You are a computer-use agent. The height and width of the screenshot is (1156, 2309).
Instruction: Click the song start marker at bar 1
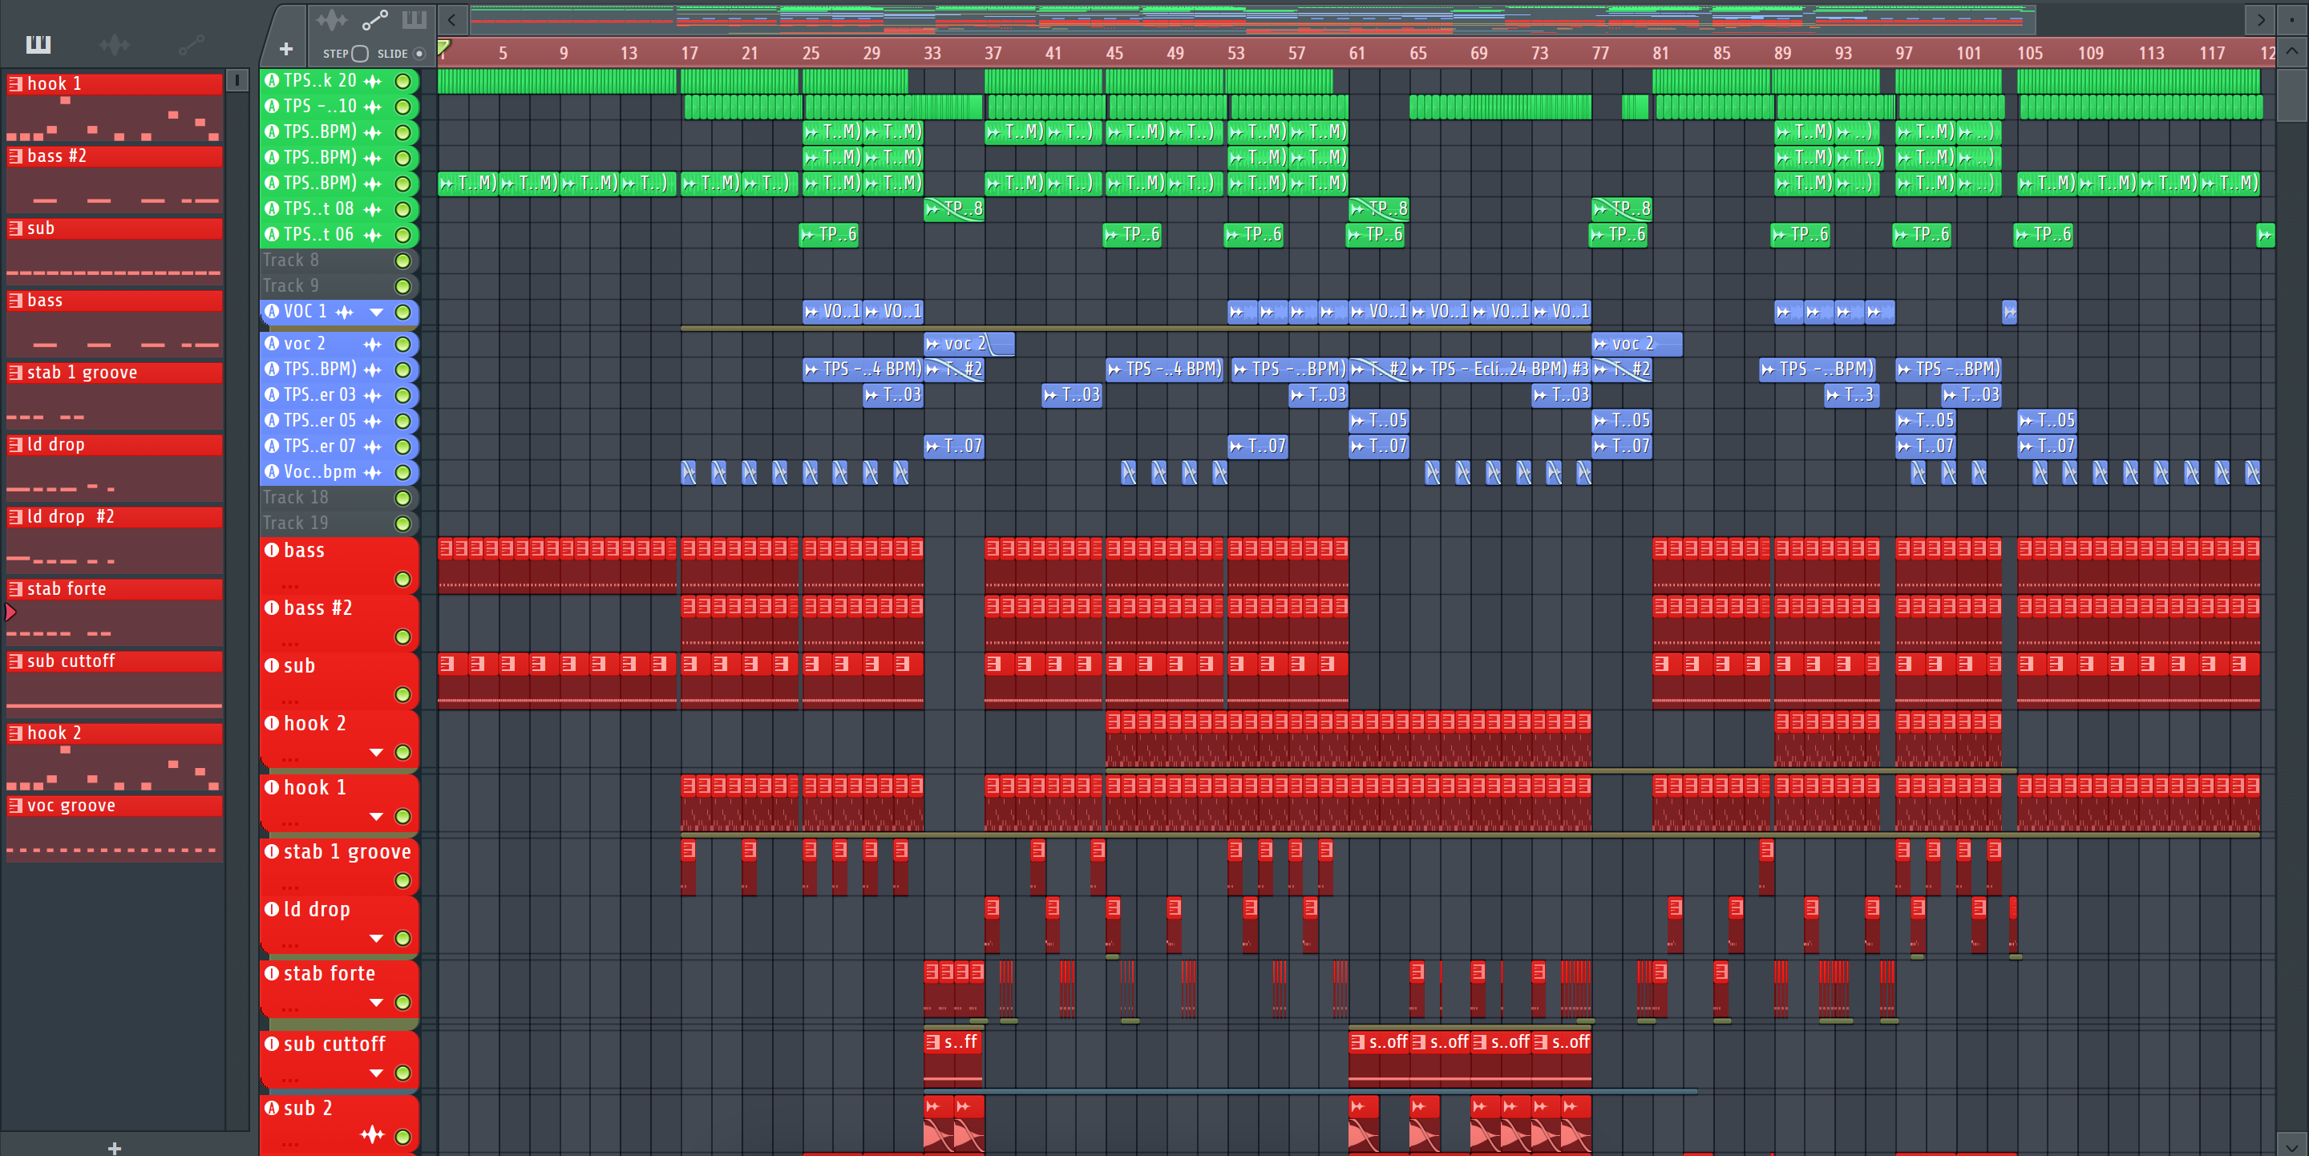443,47
